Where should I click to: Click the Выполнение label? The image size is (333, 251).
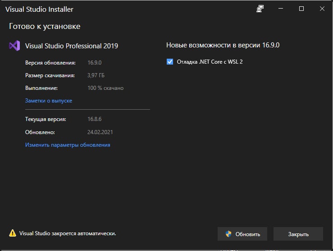tap(41, 88)
